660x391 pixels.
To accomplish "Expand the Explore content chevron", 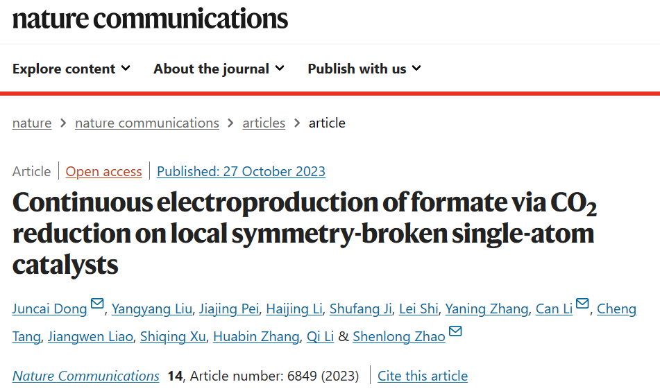I will point(126,68).
